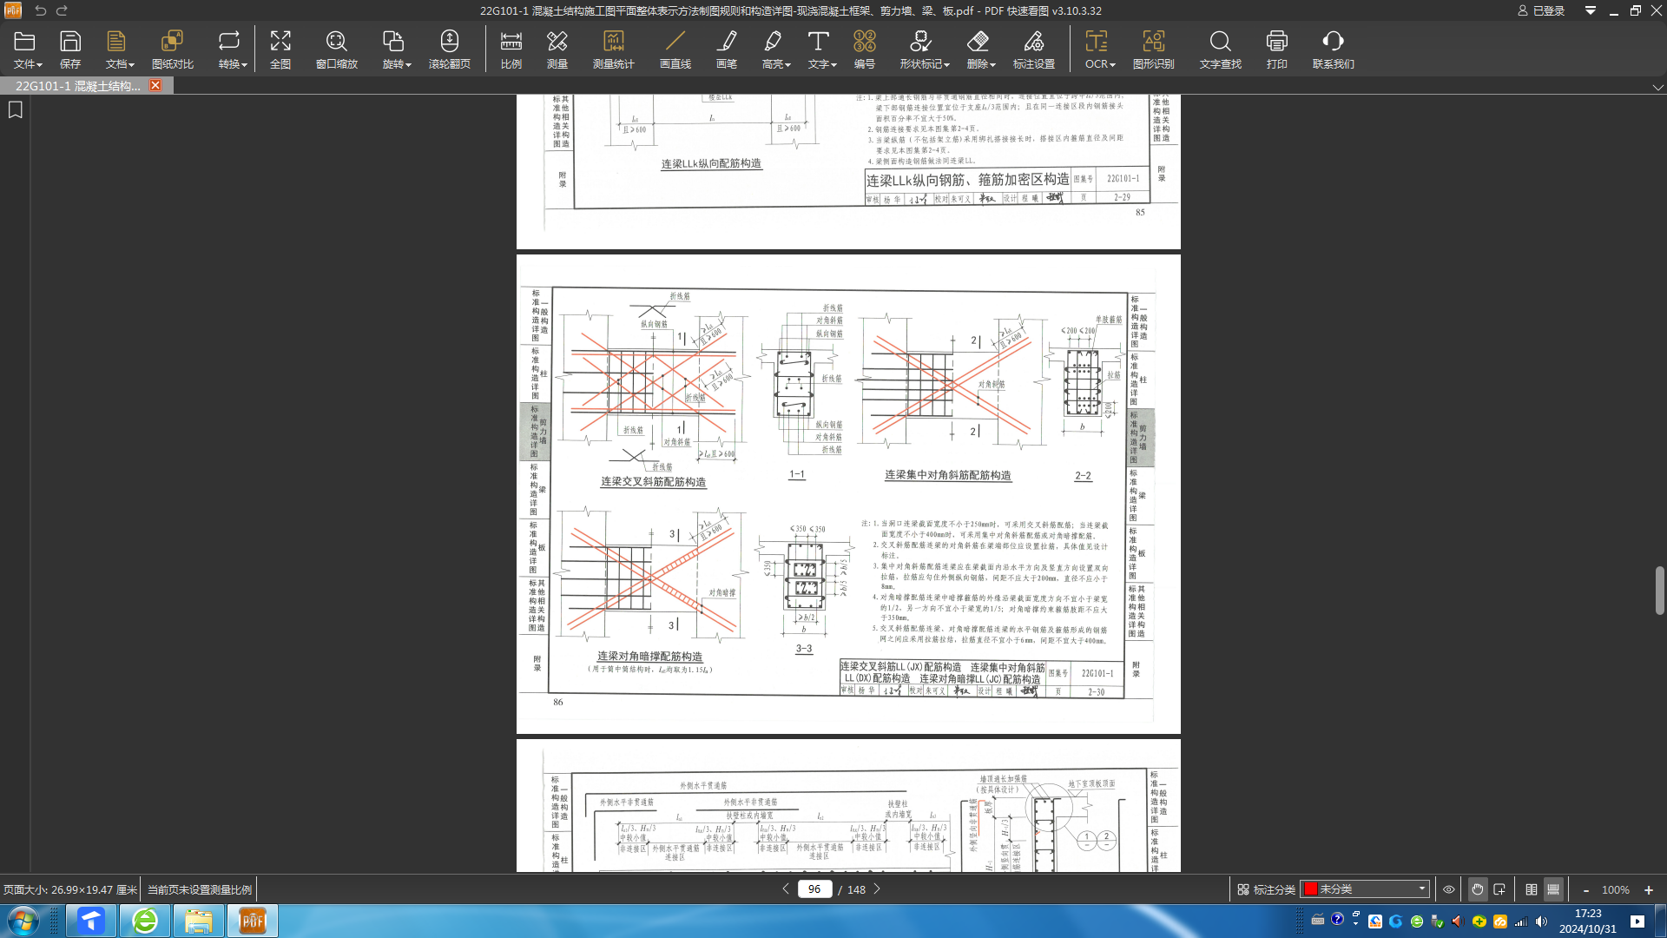The width and height of the screenshot is (1667, 938).
Task: Expand the 文档 dropdown arrow
Action: (x=132, y=65)
